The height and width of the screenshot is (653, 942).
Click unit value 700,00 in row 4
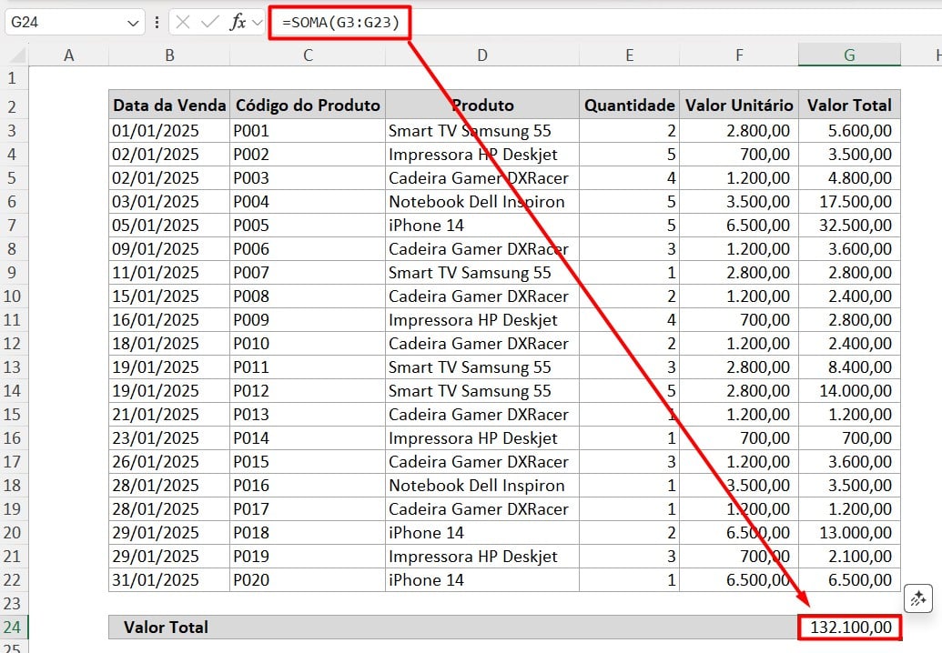tap(739, 155)
